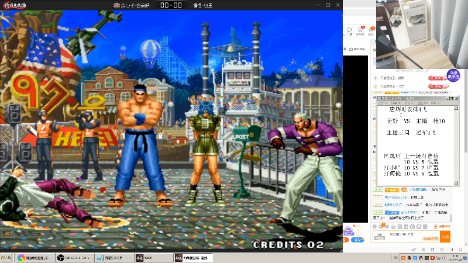The width and height of the screenshot is (468, 263).
Task: Open the browser taskbar button with colorful icon
Action: pos(36,258)
